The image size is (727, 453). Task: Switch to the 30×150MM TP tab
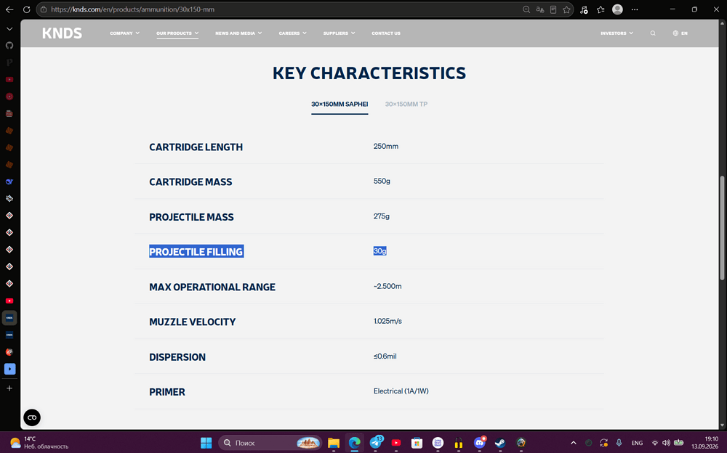pyautogui.click(x=406, y=105)
